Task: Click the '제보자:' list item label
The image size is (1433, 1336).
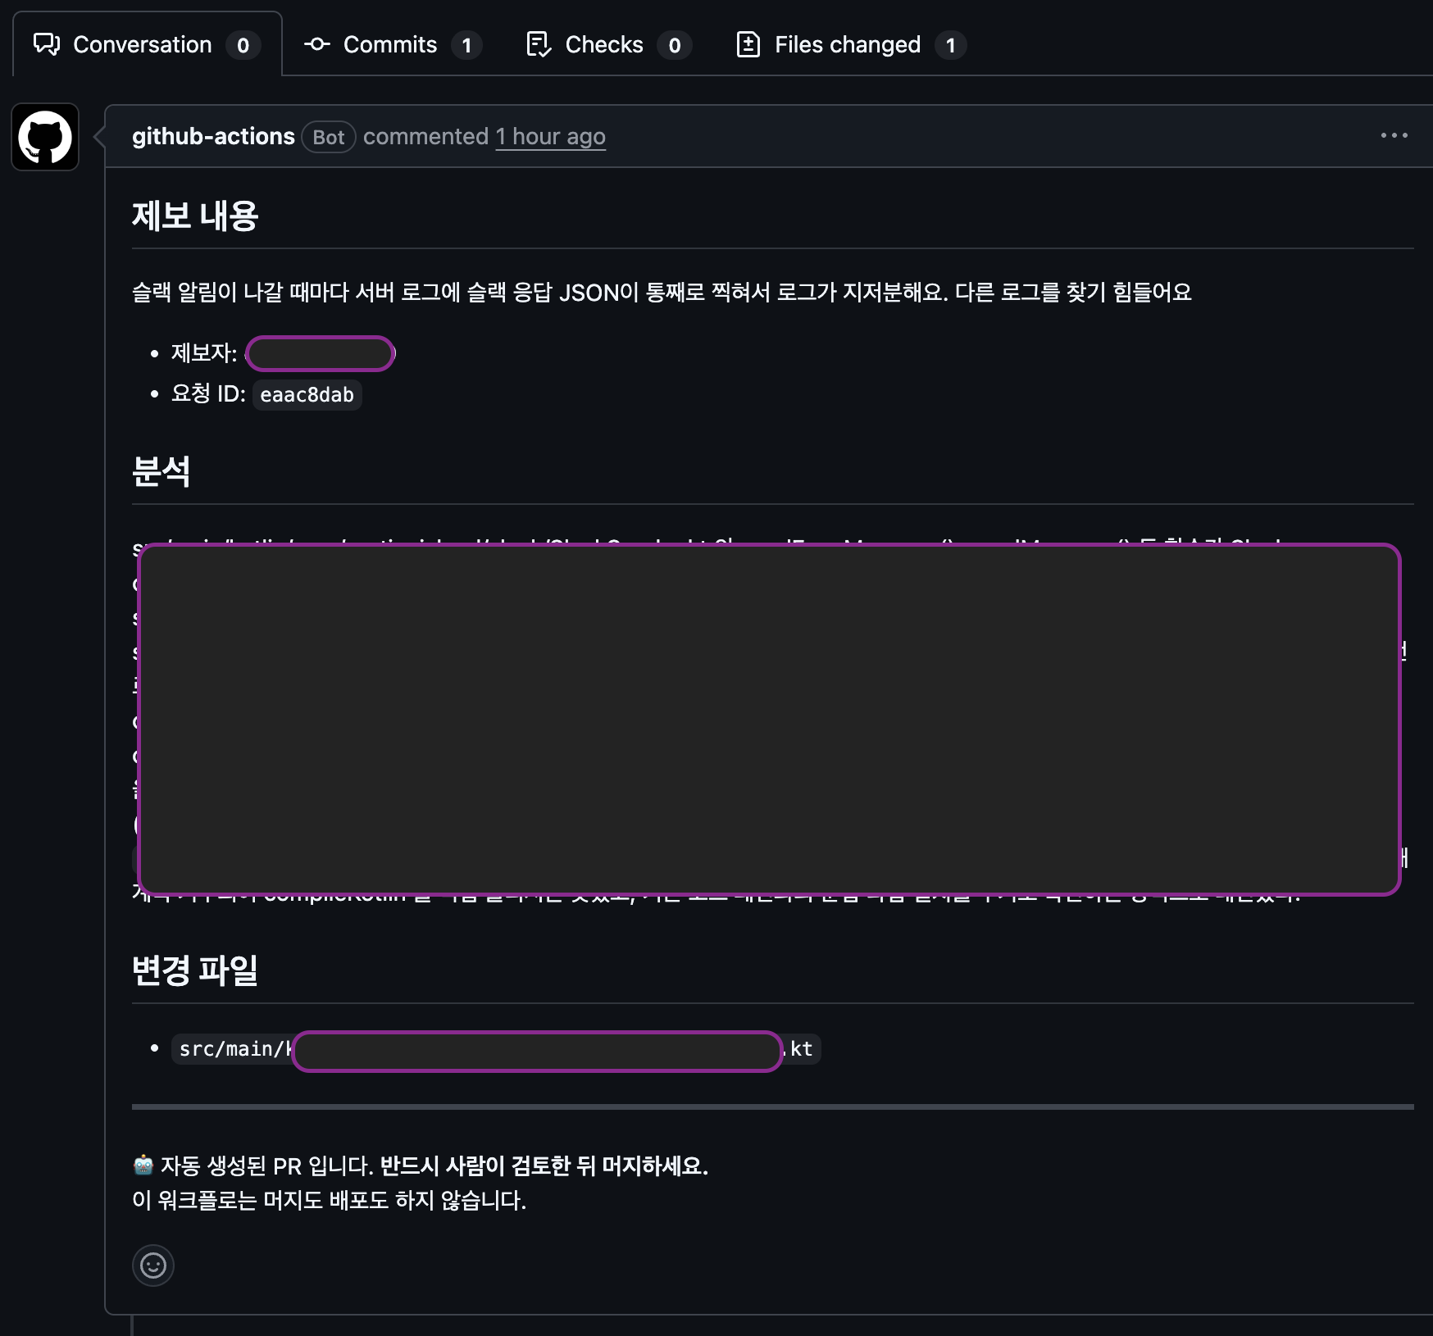Action: pos(204,353)
